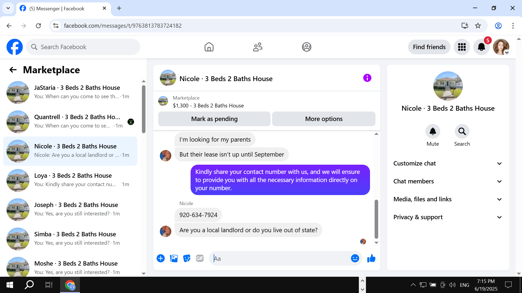Click the chat messages scrollbar
The image size is (522, 293).
pos(376,219)
